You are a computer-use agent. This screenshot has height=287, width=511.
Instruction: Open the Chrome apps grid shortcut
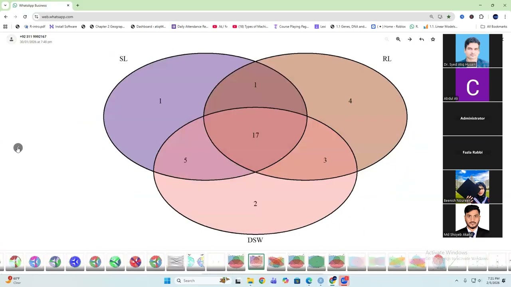(5, 26)
